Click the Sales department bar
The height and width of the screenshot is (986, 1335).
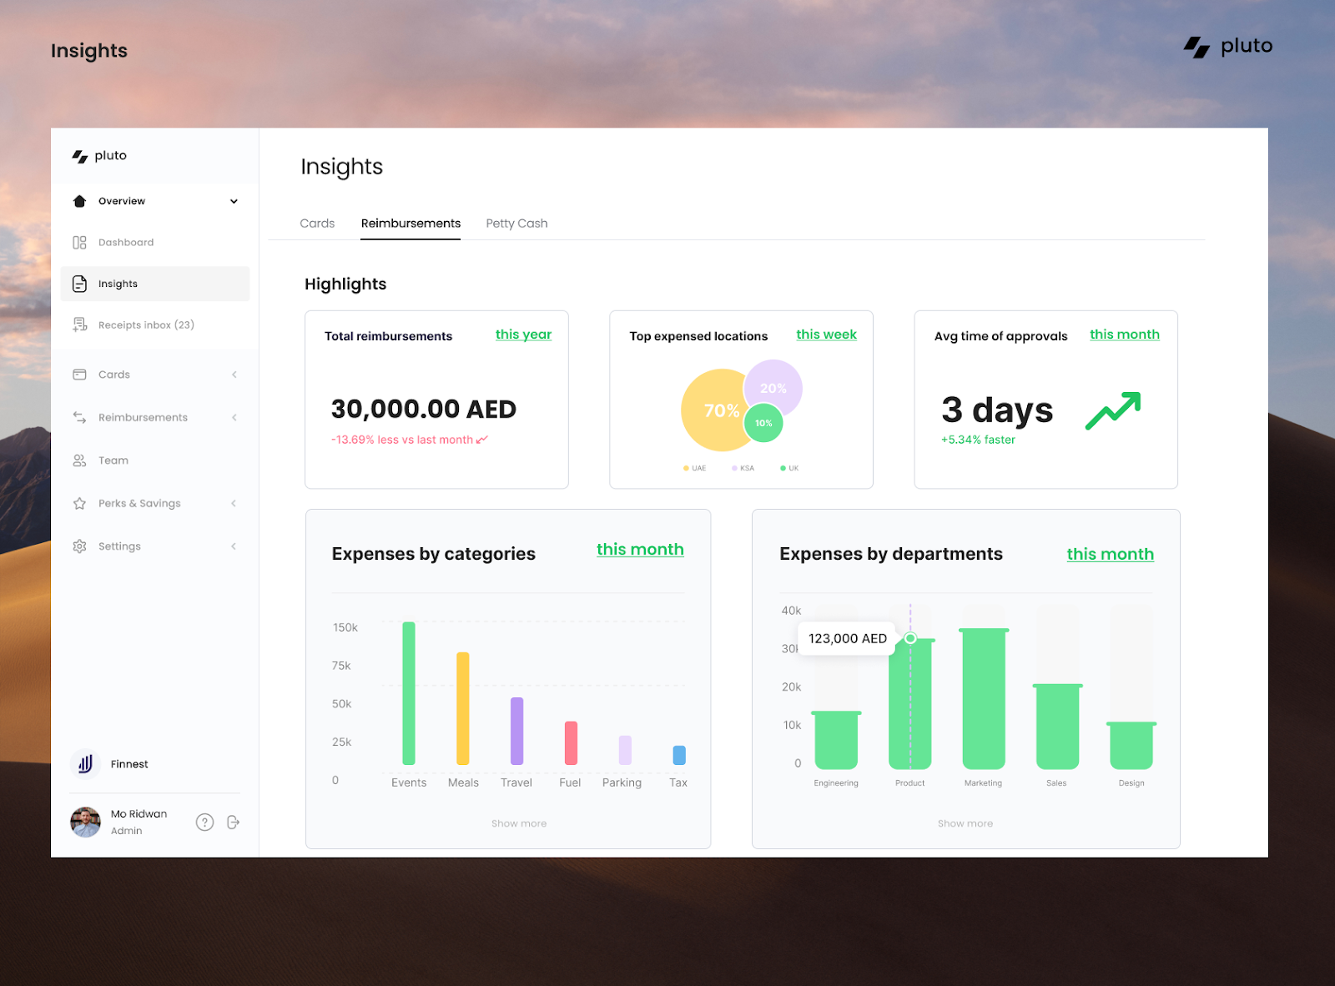(1057, 727)
